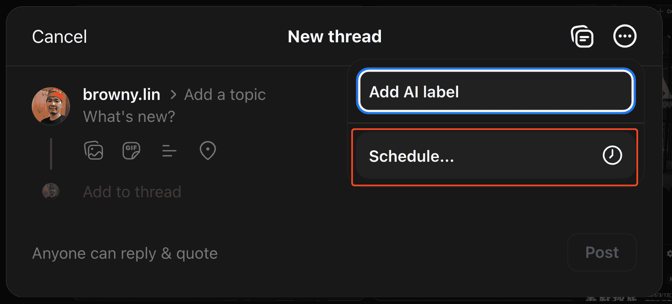Viewport: 672px width, 304px height.
Task: Focus the What's new? text field
Action: pyautogui.click(x=129, y=116)
